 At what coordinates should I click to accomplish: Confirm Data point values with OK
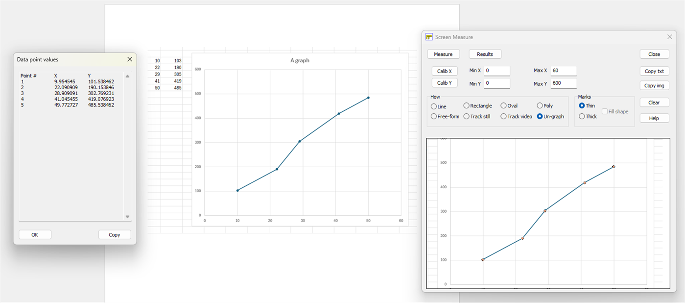[x=35, y=234]
